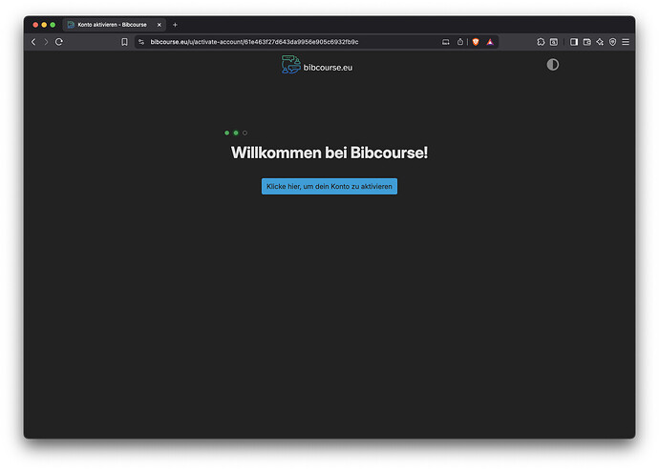Open Brave Rewards triangle icon

point(490,42)
